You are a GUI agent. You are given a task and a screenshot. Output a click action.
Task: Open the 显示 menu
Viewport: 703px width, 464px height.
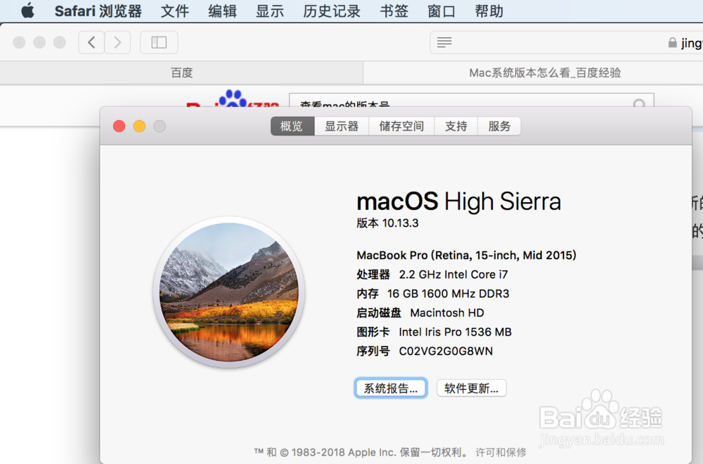[x=270, y=11]
